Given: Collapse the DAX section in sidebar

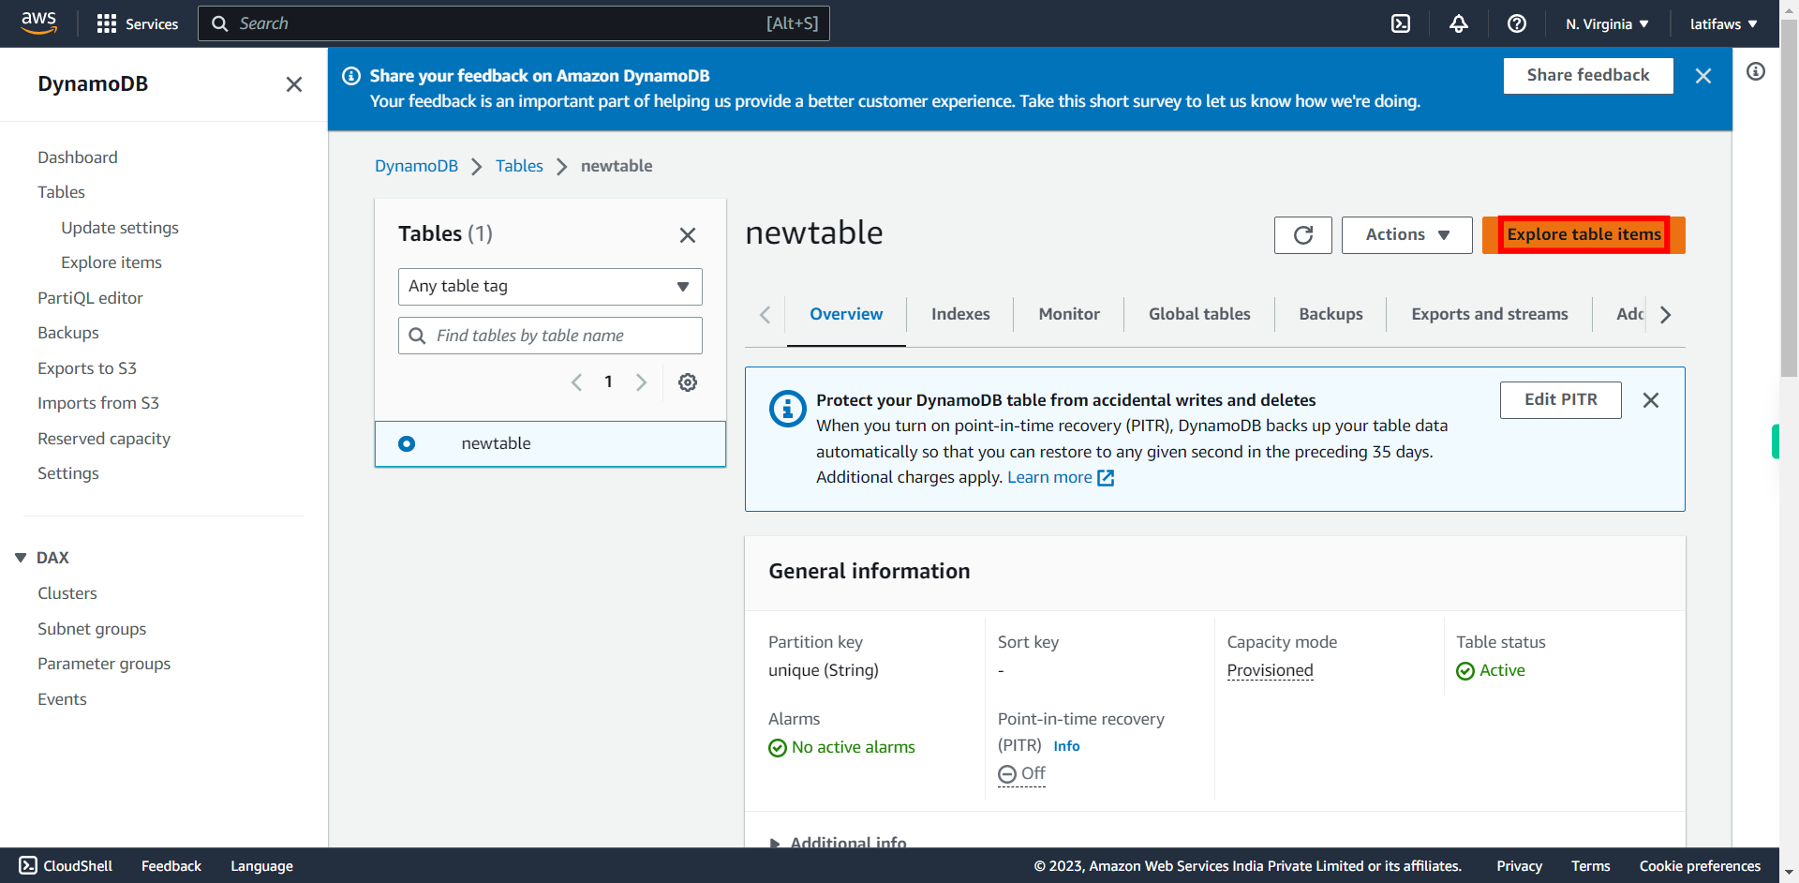Looking at the screenshot, I should pos(21,558).
